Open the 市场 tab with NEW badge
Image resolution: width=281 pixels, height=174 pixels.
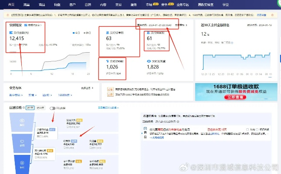(x=152, y=4)
